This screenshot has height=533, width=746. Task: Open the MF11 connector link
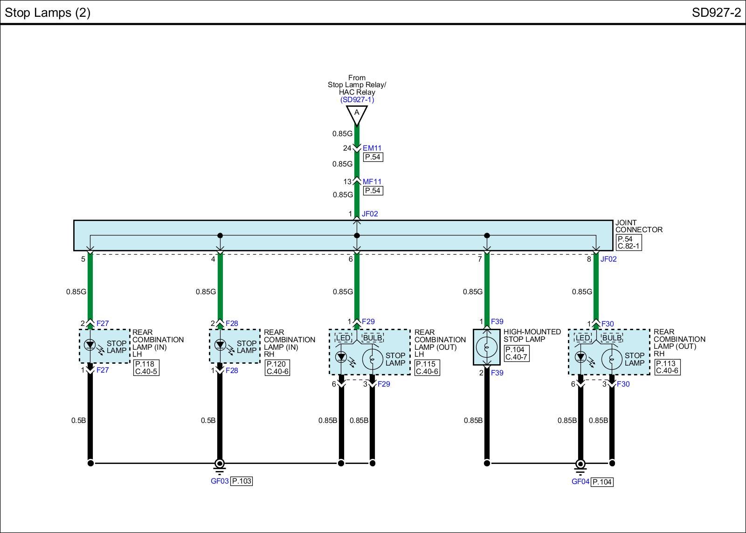[372, 182]
